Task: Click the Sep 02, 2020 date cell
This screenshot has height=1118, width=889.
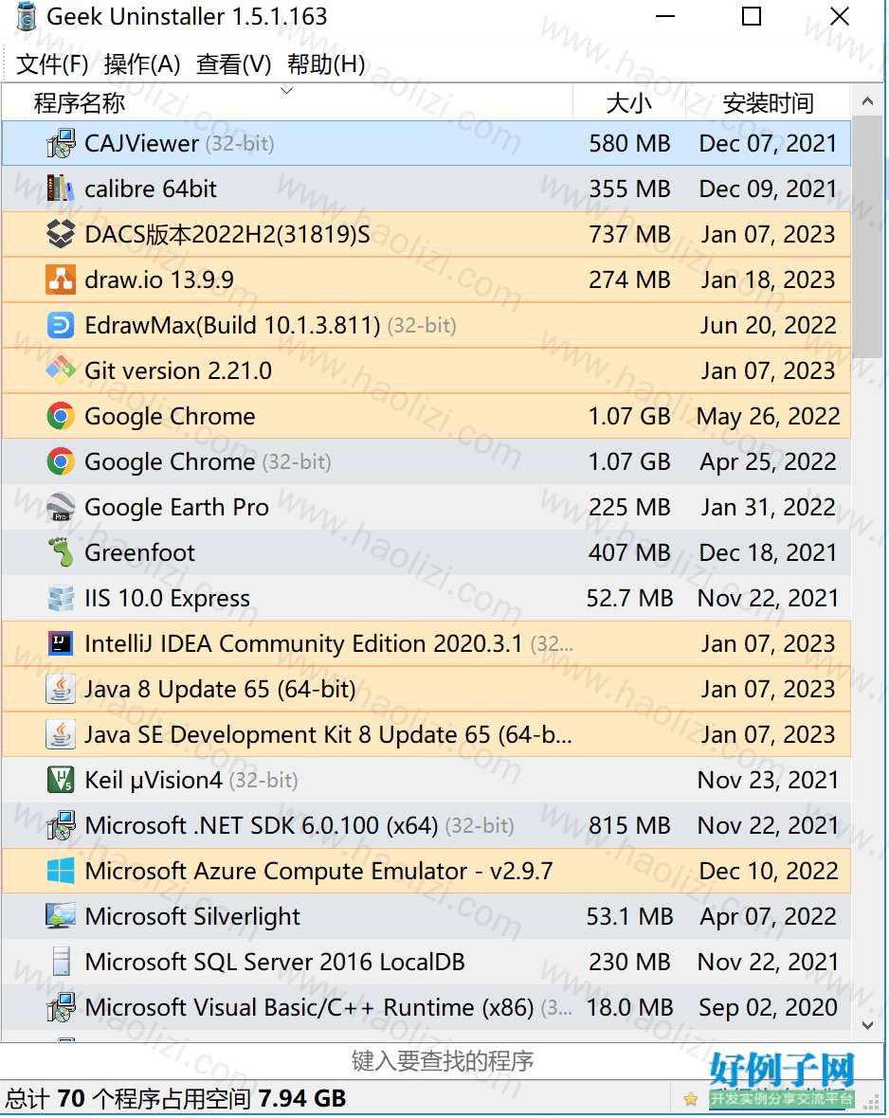Action: 768,1007
